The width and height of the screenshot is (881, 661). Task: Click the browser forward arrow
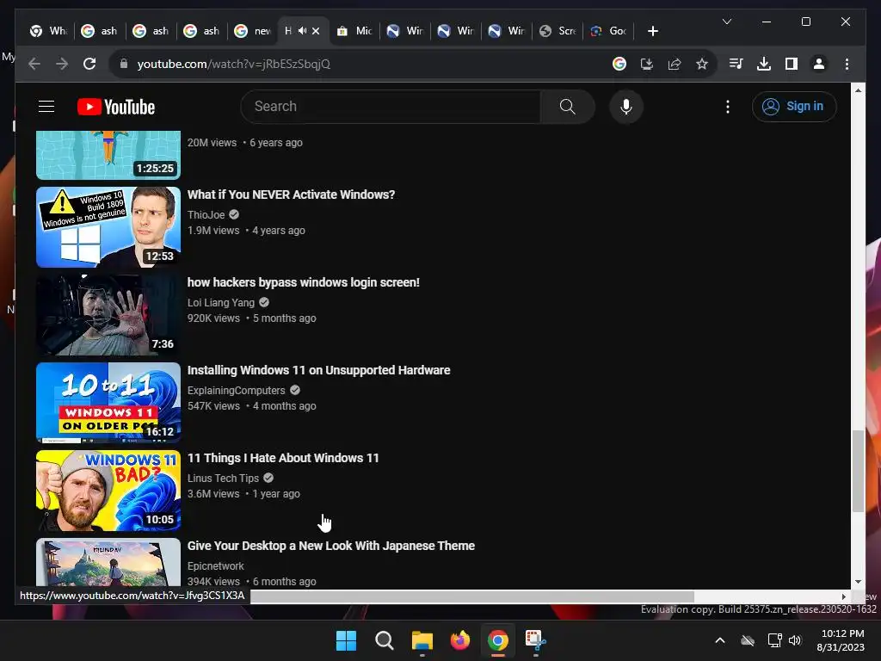62,64
